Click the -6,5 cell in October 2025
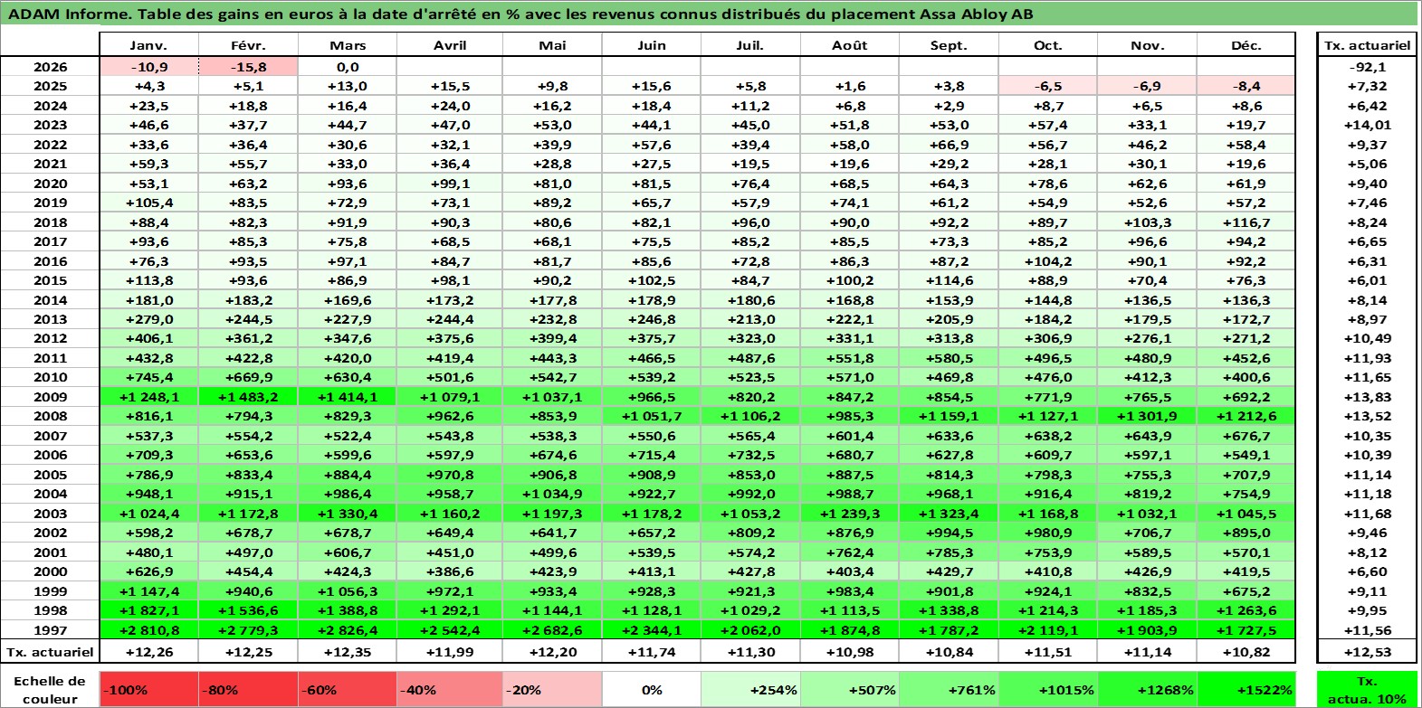Viewport: 1422px width, 708px height. [x=1048, y=86]
